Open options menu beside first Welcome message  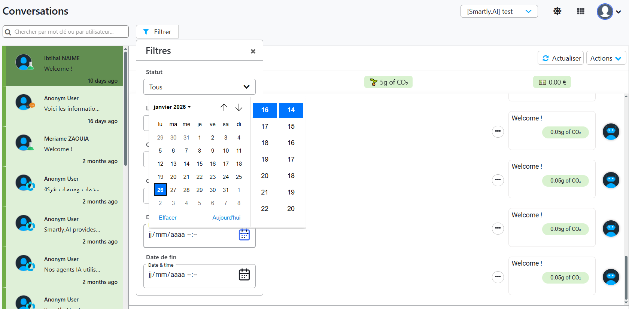coord(498,131)
